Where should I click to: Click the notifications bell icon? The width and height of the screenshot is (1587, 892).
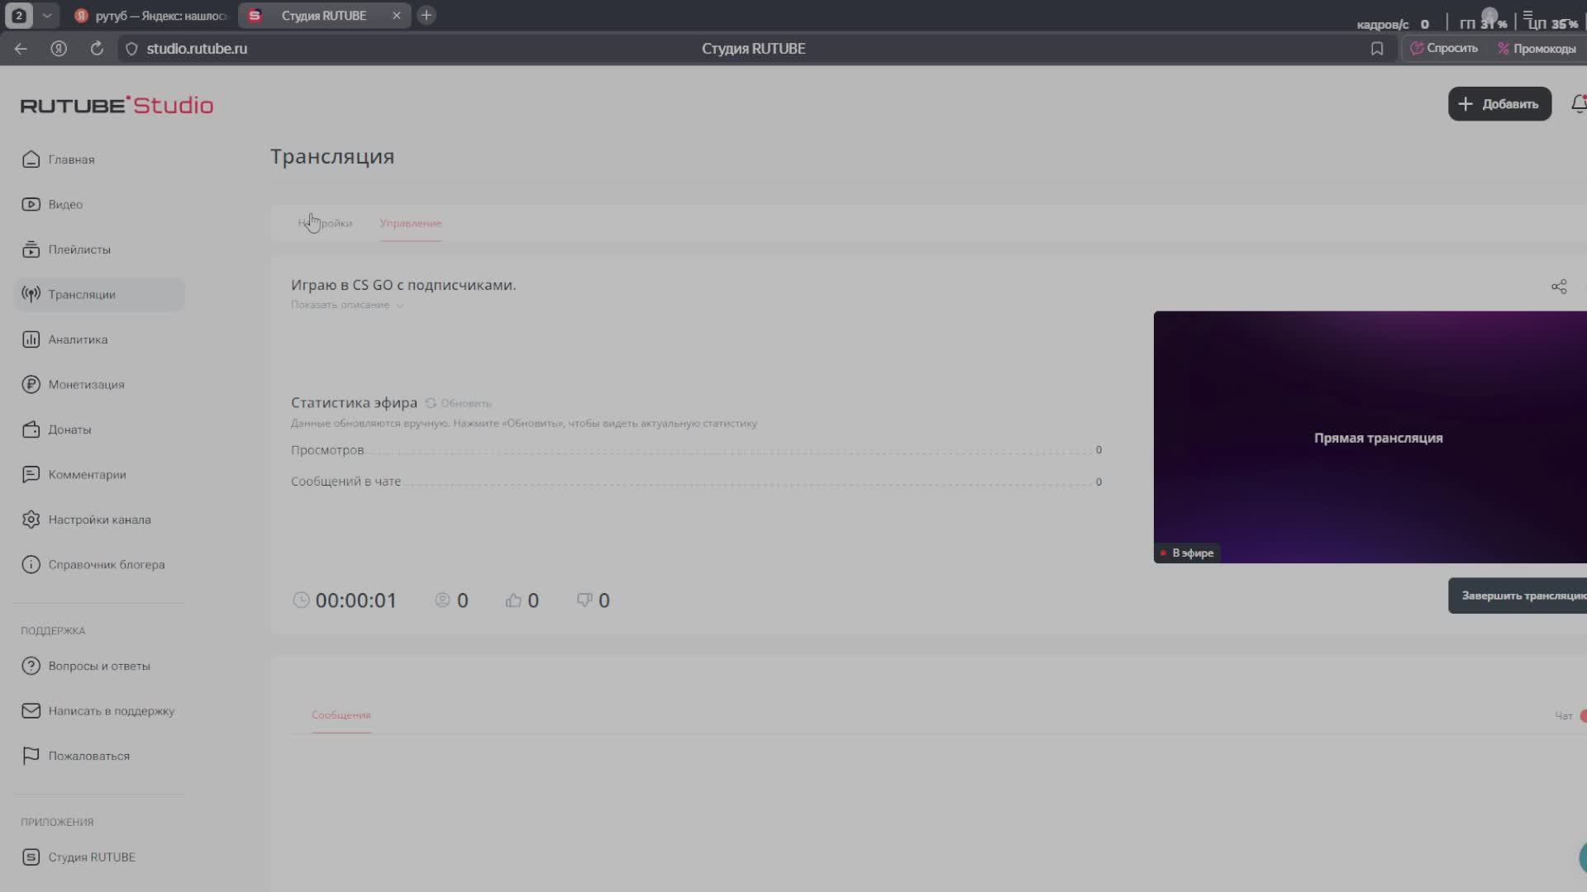point(1579,104)
